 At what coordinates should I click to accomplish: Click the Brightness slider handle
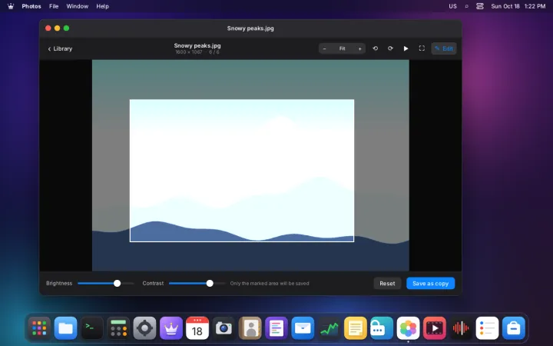pos(117,283)
